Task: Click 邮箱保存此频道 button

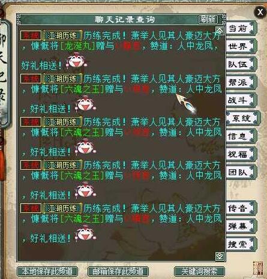Action: point(118,271)
